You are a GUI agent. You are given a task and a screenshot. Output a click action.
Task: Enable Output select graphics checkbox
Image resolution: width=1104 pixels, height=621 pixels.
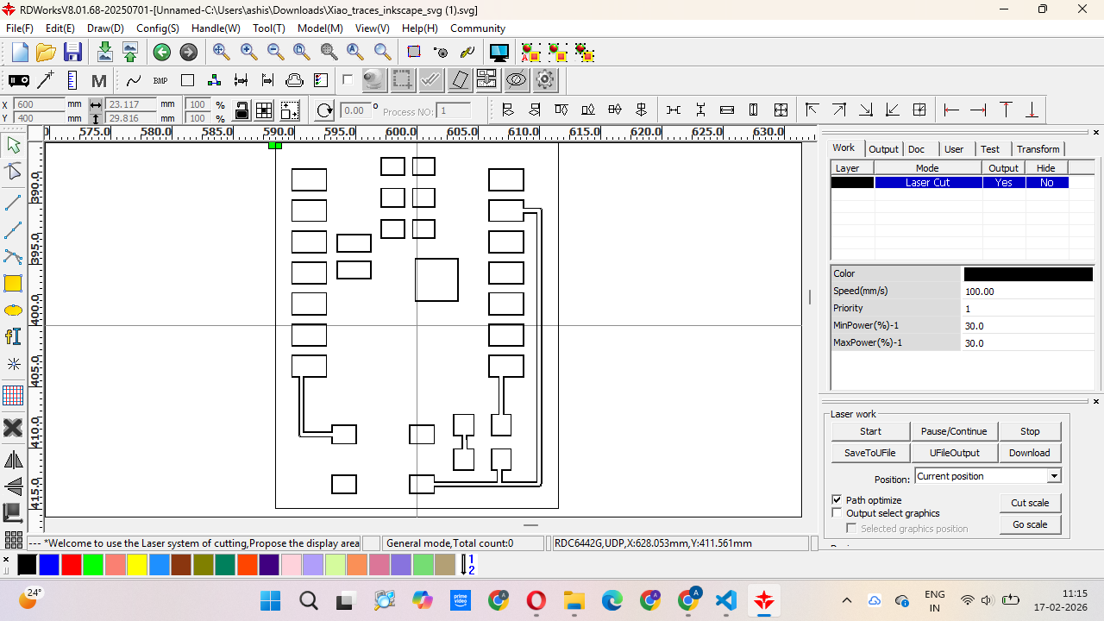pyautogui.click(x=837, y=513)
